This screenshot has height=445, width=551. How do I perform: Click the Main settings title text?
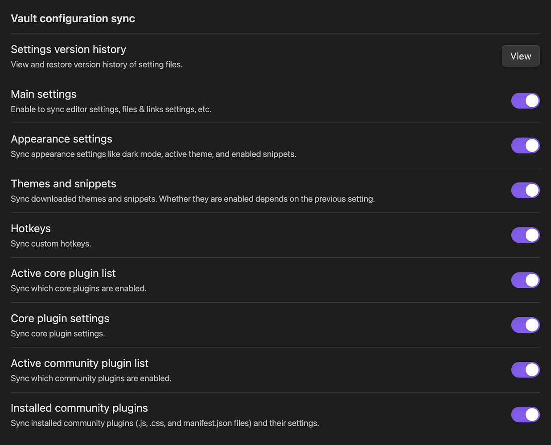[43, 94]
